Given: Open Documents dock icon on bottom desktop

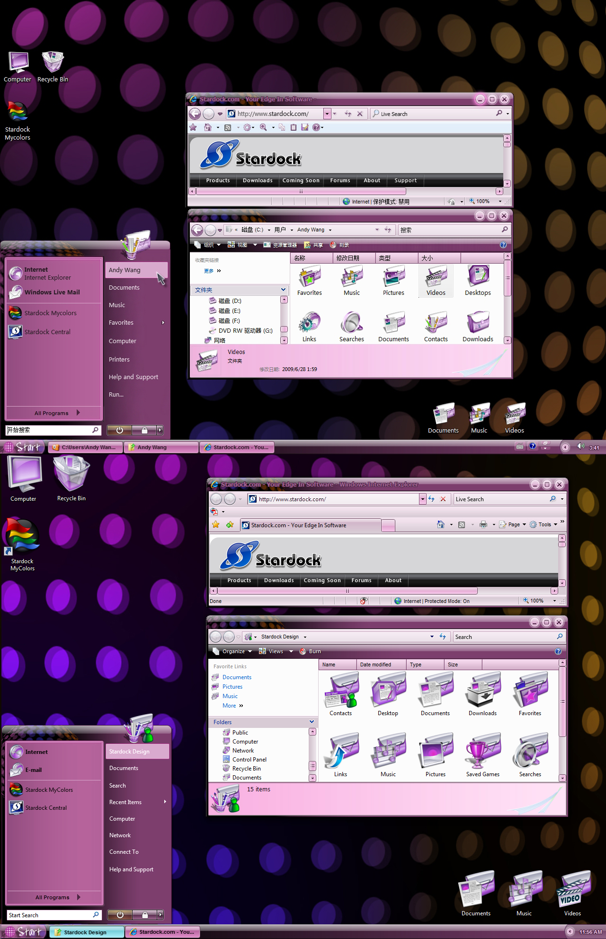Looking at the screenshot, I should [476, 894].
